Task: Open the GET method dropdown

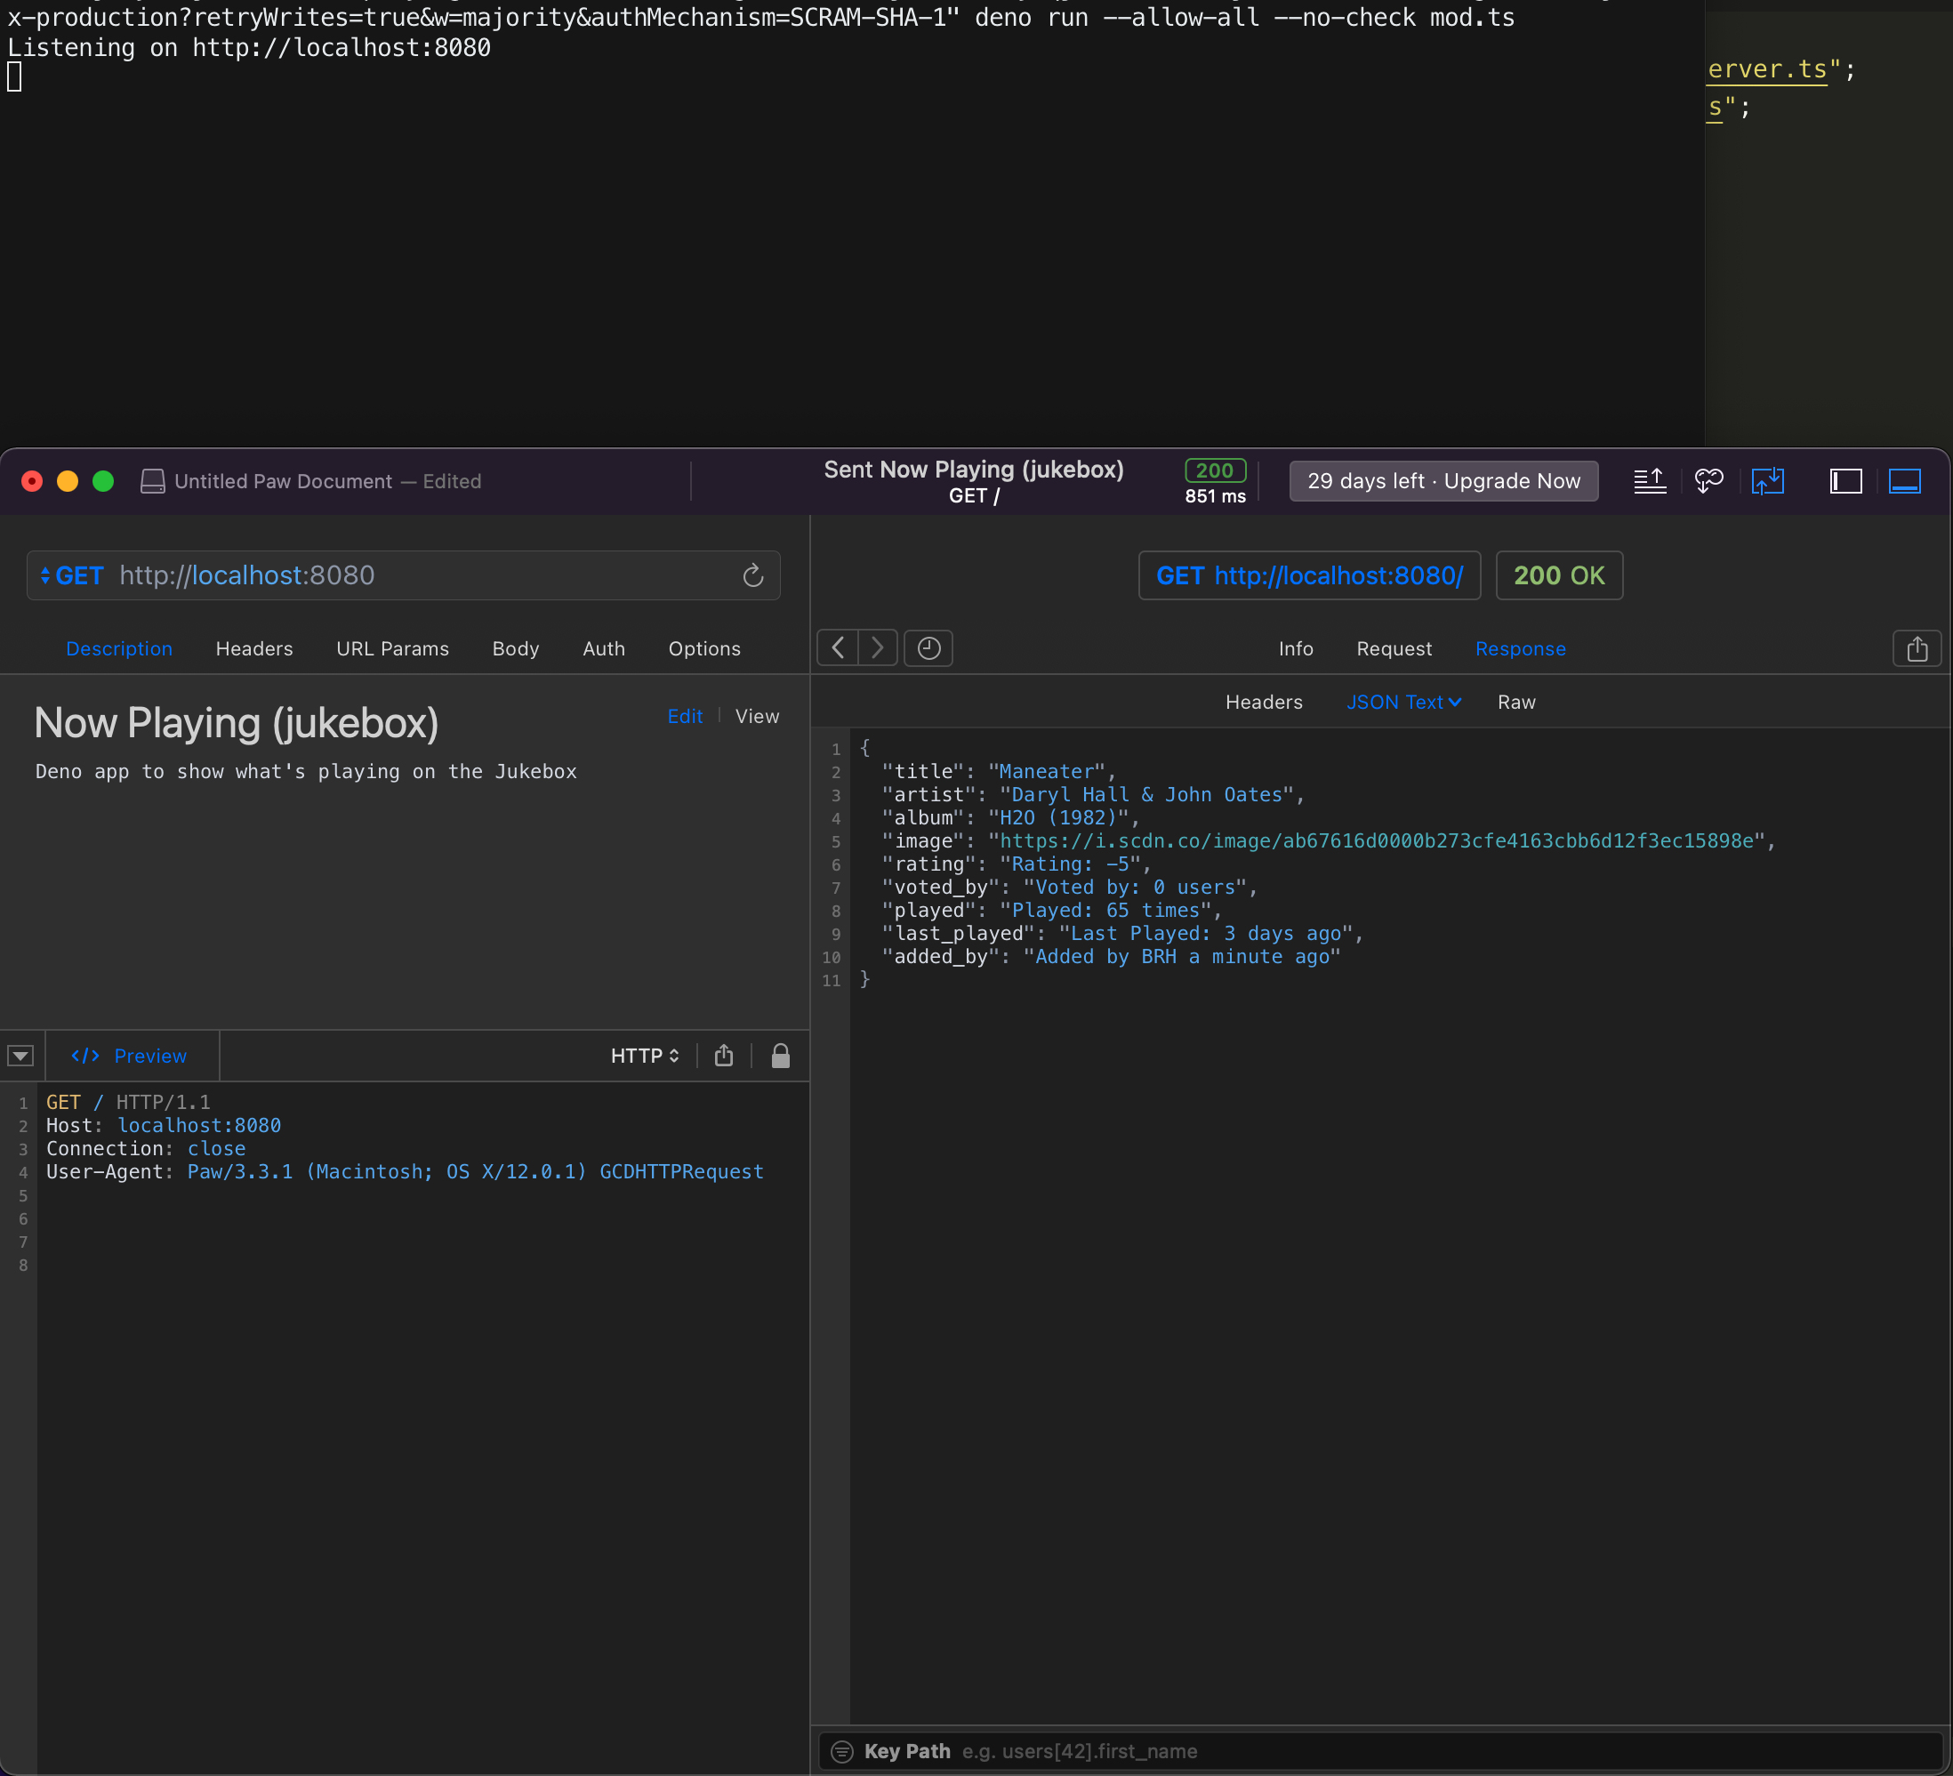Action: pyautogui.click(x=71, y=575)
